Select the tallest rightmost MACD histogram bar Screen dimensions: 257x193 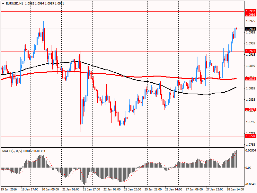[x=236, y=159]
